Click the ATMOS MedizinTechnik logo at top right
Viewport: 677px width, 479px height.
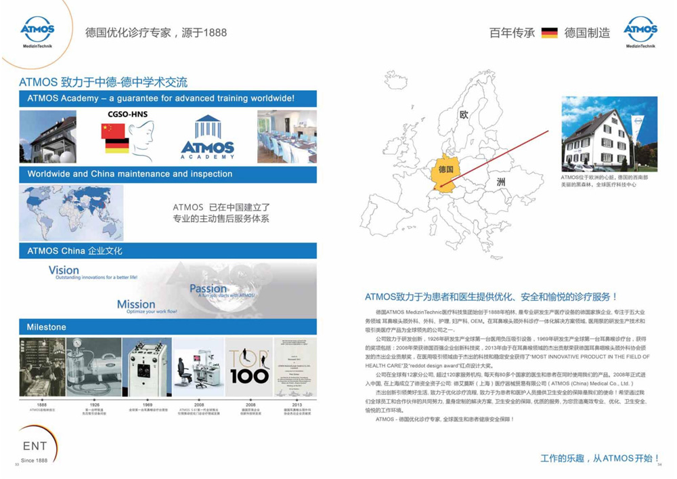(640, 32)
